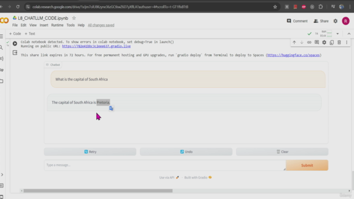Add a new Text cell
Viewport: 354px width, 199px height.
pyautogui.click(x=30, y=34)
